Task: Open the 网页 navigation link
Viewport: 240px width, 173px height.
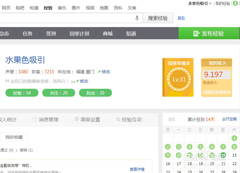Action: click(x=6, y=8)
